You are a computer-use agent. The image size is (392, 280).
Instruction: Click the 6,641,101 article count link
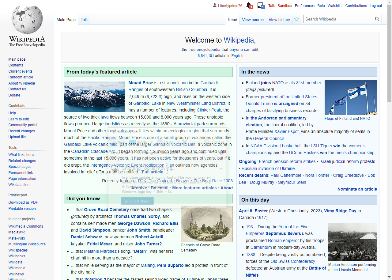tap(206, 56)
